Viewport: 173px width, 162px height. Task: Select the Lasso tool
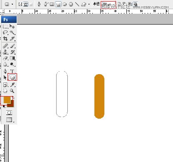[x=5, y=32]
